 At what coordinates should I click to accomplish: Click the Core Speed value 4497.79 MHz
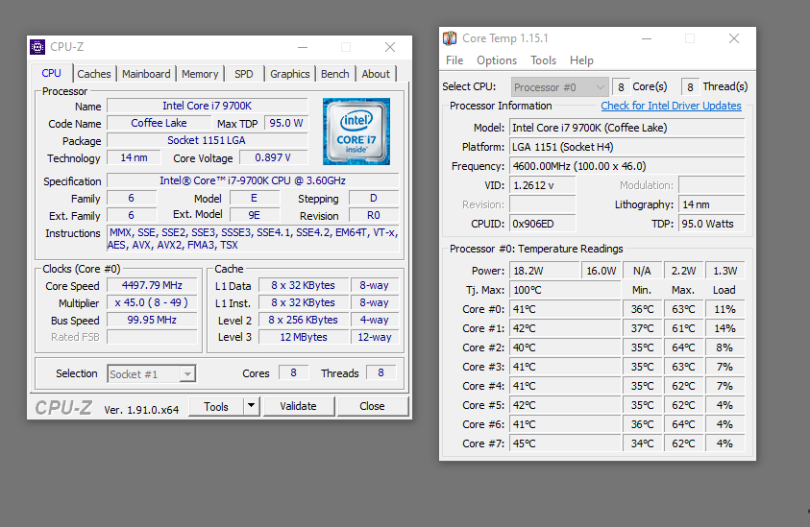pos(152,285)
